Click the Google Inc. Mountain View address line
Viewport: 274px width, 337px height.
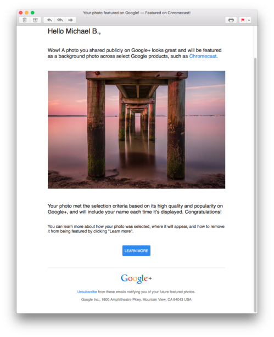coord(136,299)
